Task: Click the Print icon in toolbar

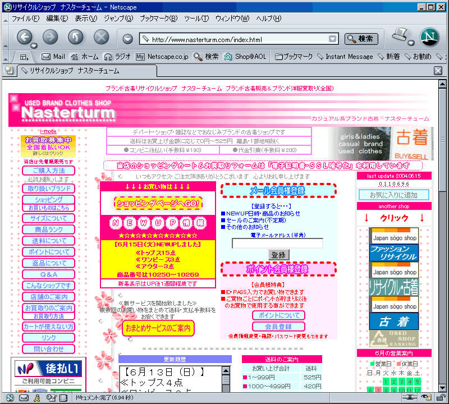Action: [400, 34]
